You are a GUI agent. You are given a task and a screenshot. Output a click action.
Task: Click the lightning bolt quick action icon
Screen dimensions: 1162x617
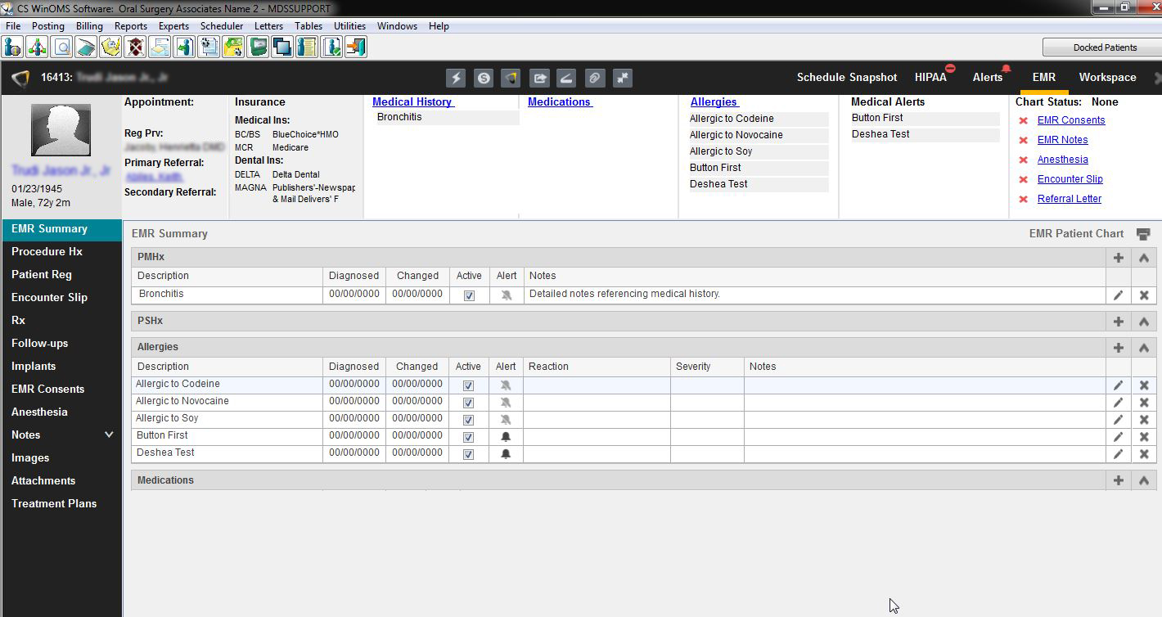456,78
